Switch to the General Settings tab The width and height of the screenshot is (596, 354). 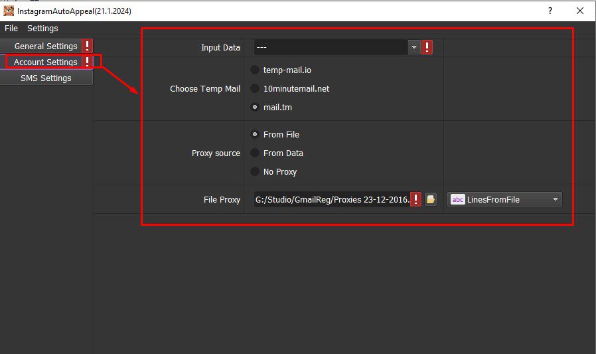tap(46, 46)
